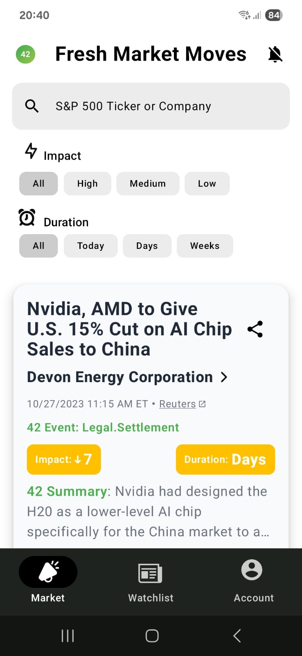Expand Devon Energy Corporation chevron
302x656 pixels.
224,377
